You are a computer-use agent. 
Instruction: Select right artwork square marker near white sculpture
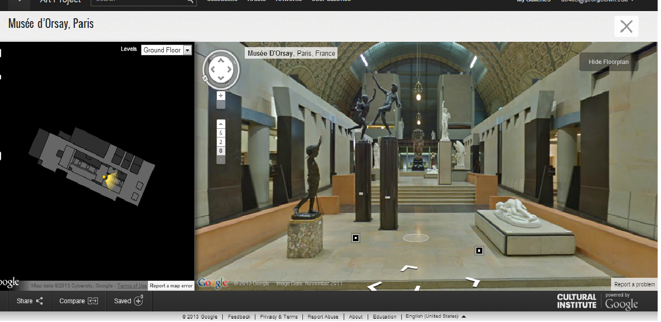479,250
